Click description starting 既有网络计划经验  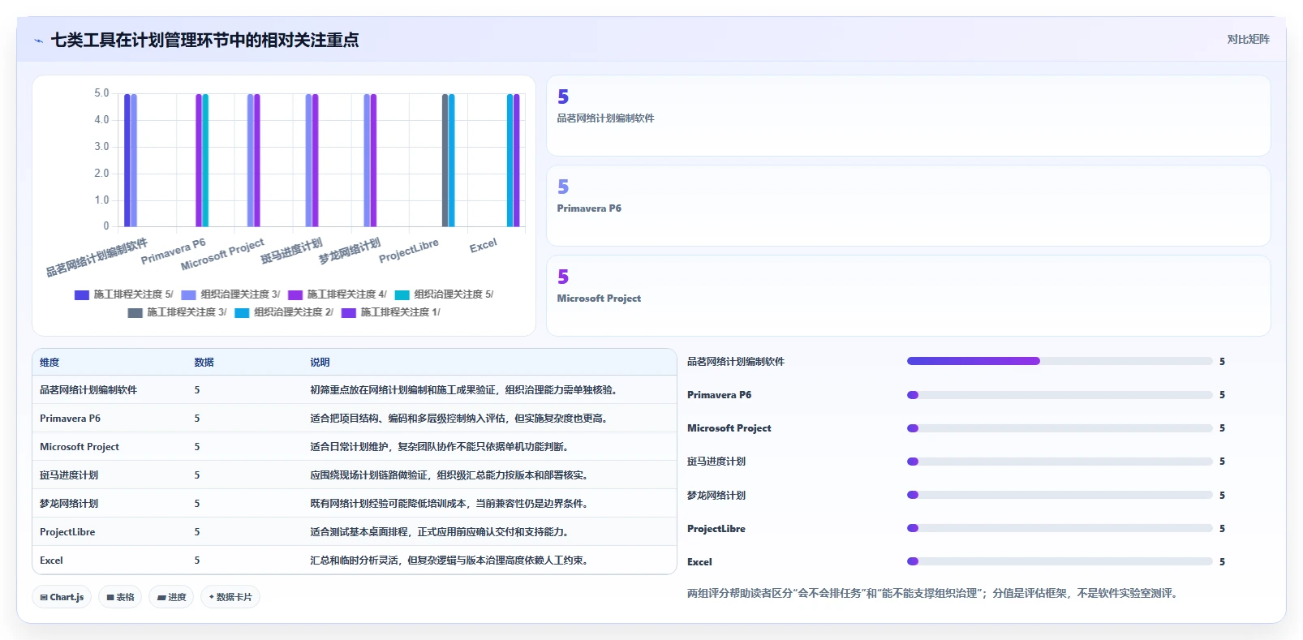pos(451,504)
